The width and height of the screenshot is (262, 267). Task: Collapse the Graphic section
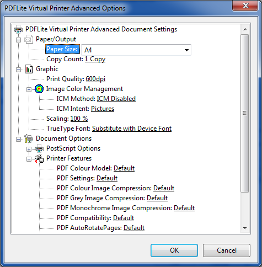pos(18,70)
